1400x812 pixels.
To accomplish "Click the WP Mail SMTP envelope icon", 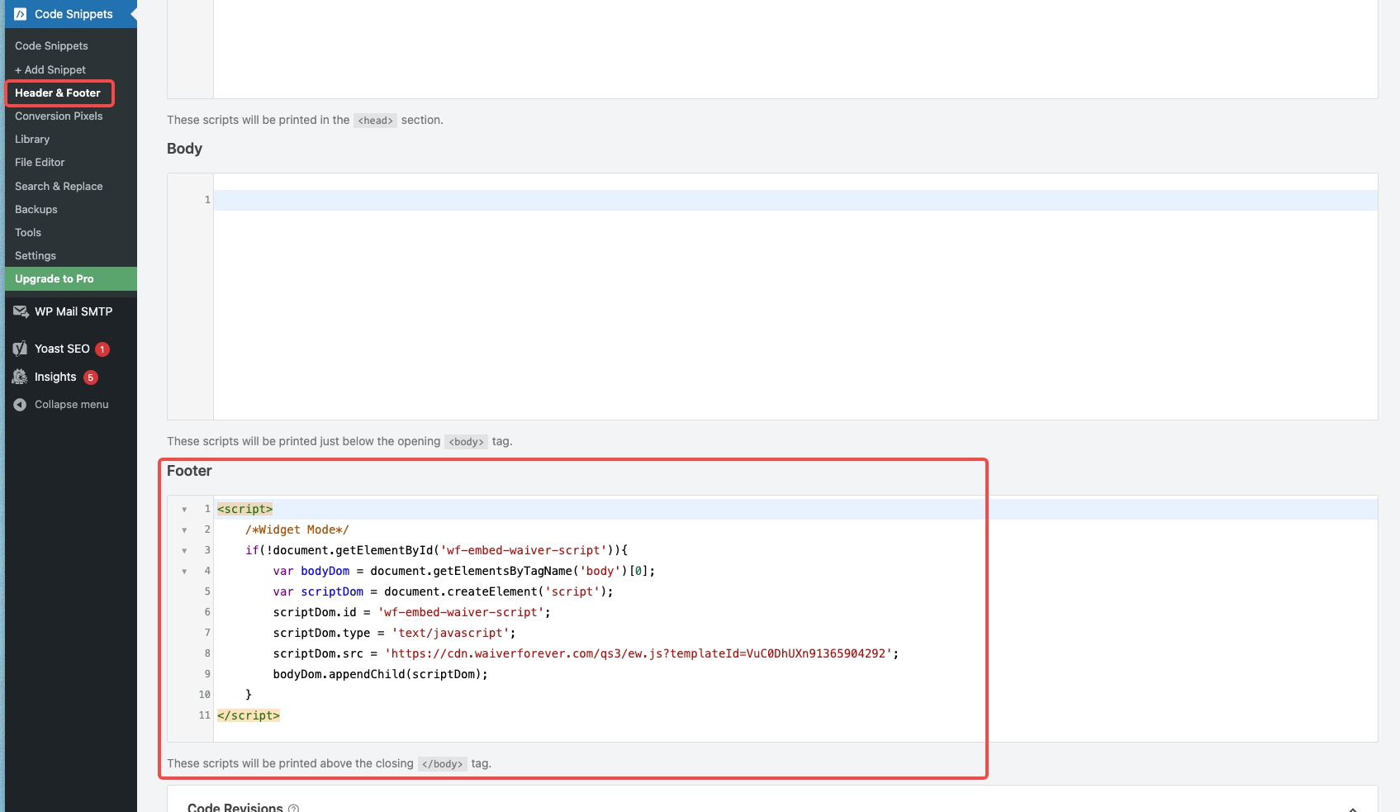I will click(x=21, y=311).
